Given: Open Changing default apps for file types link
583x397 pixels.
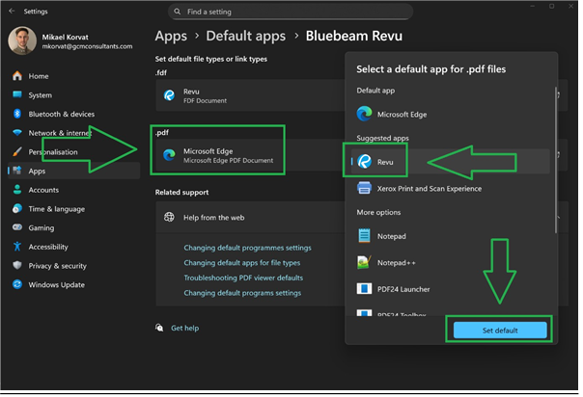Looking at the screenshot, I should tap(241, 263).
